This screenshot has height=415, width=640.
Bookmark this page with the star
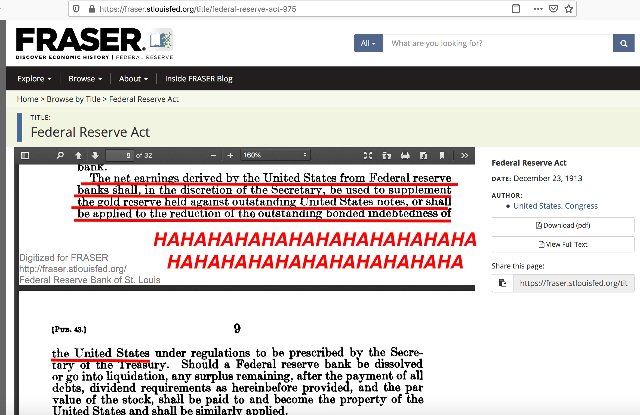569,9
